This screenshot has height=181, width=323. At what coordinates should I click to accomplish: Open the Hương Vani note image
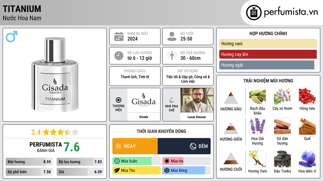[257, 159]
